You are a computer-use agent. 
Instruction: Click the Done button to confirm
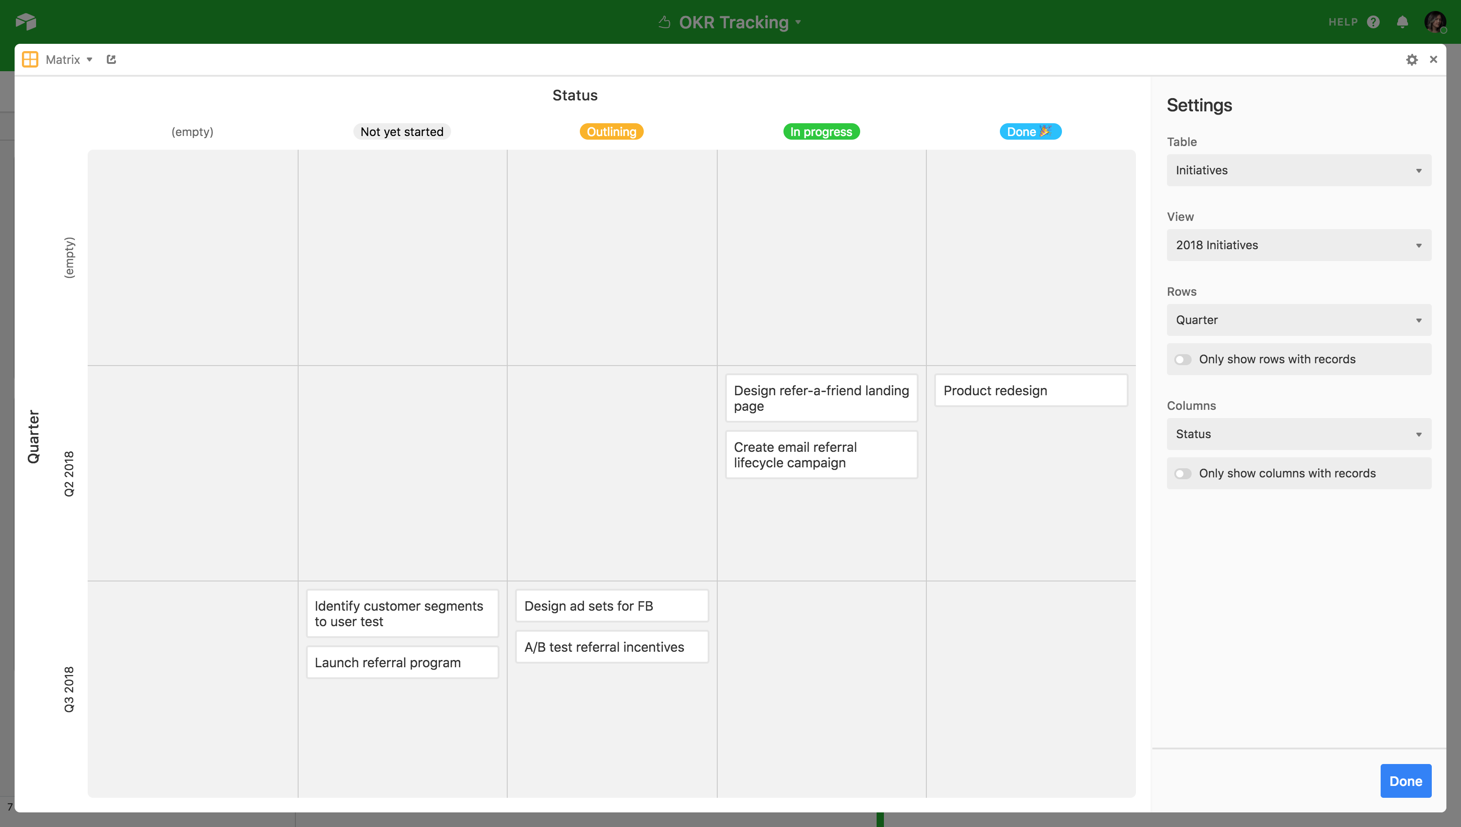[x=1406, y=781]
